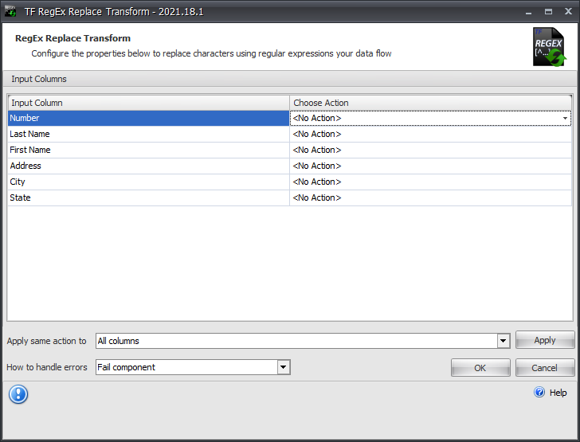This screenshot has width=580, height=442.
Task: Open the Fail component error dropdown
Action: (x=284, y=367)
